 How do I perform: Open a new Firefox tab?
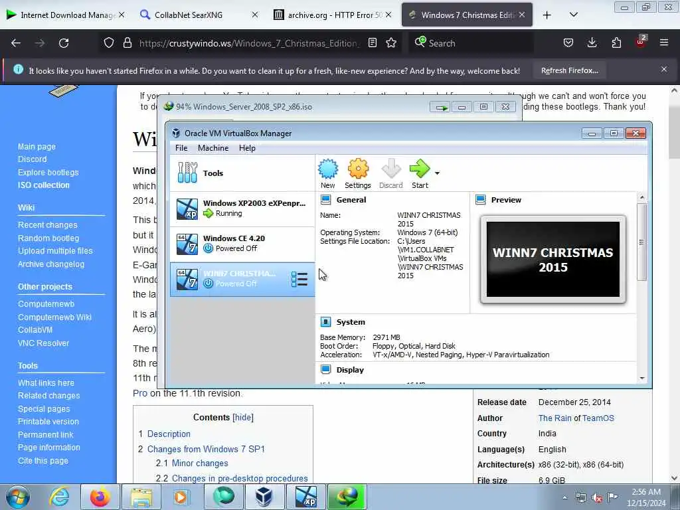point(547,15)
